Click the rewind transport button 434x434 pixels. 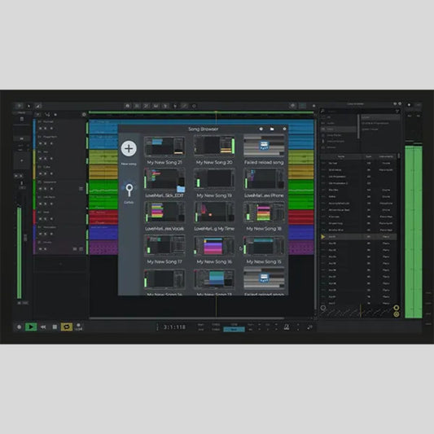point(43,327)
